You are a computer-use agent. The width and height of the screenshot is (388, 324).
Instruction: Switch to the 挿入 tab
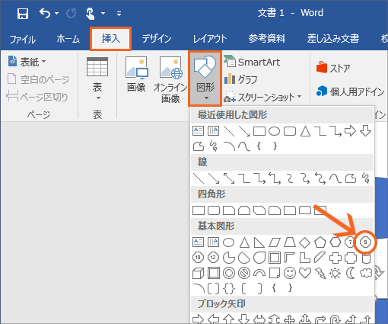pos(111,39)
